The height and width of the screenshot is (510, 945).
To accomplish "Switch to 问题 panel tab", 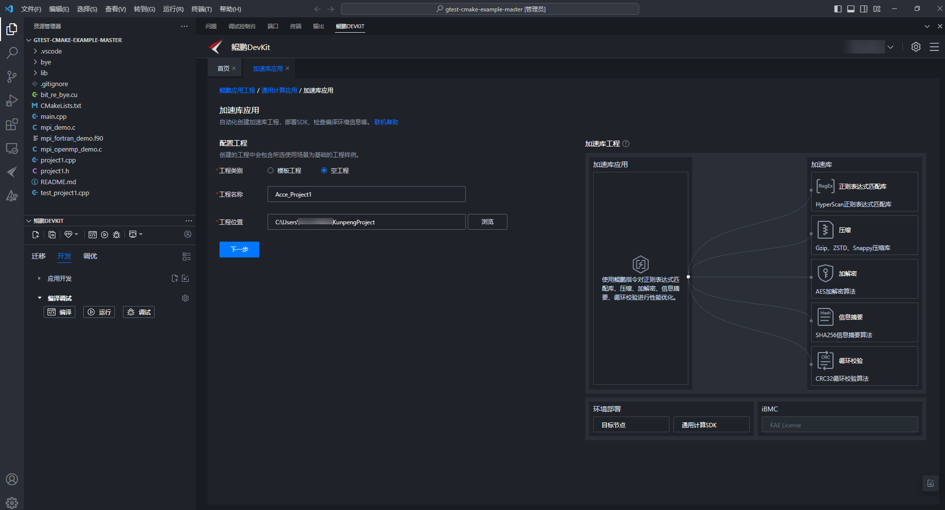I will click(211, 26).
